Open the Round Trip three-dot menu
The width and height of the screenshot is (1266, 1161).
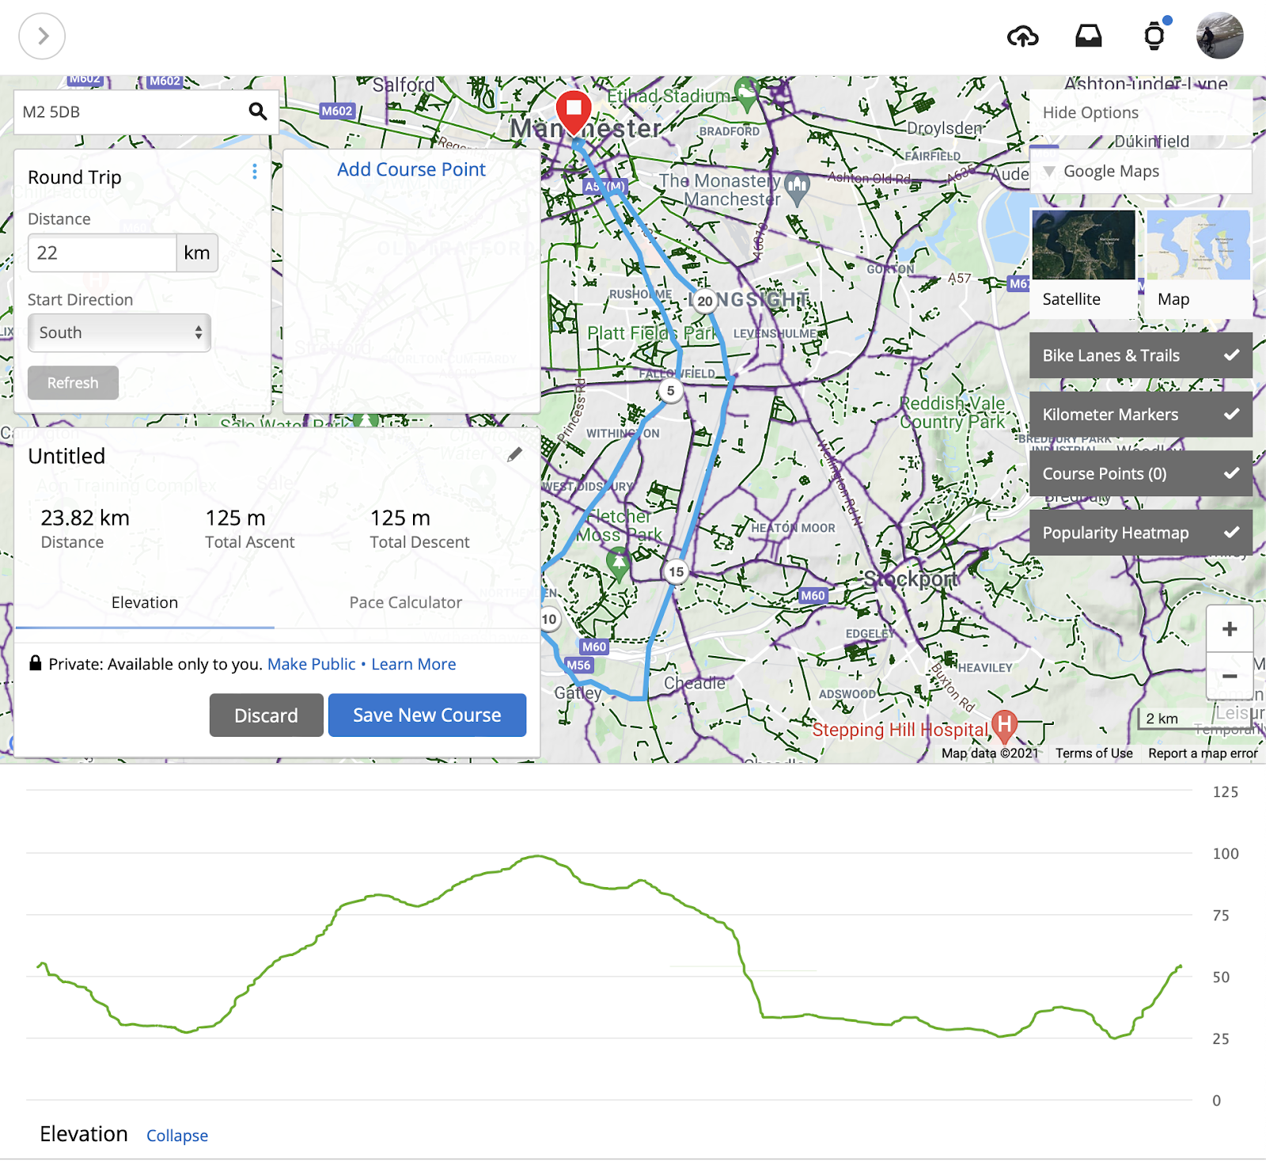tap(254, 172)
